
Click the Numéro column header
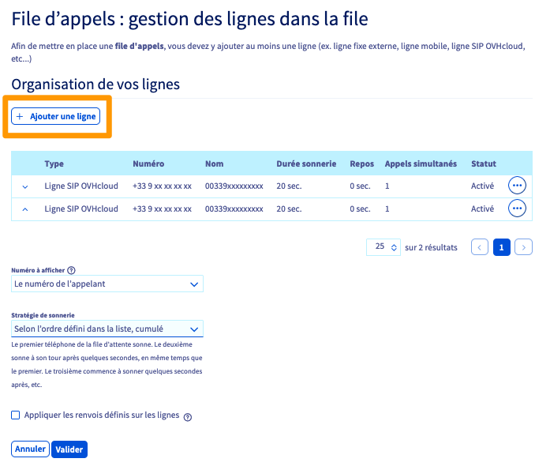tap(148, 163)
